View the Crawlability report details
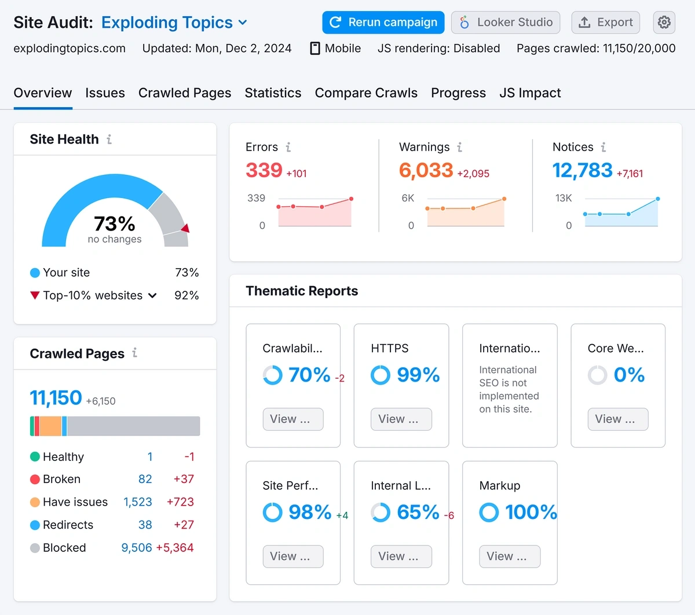695x615 pixels. tap(293, 419)
